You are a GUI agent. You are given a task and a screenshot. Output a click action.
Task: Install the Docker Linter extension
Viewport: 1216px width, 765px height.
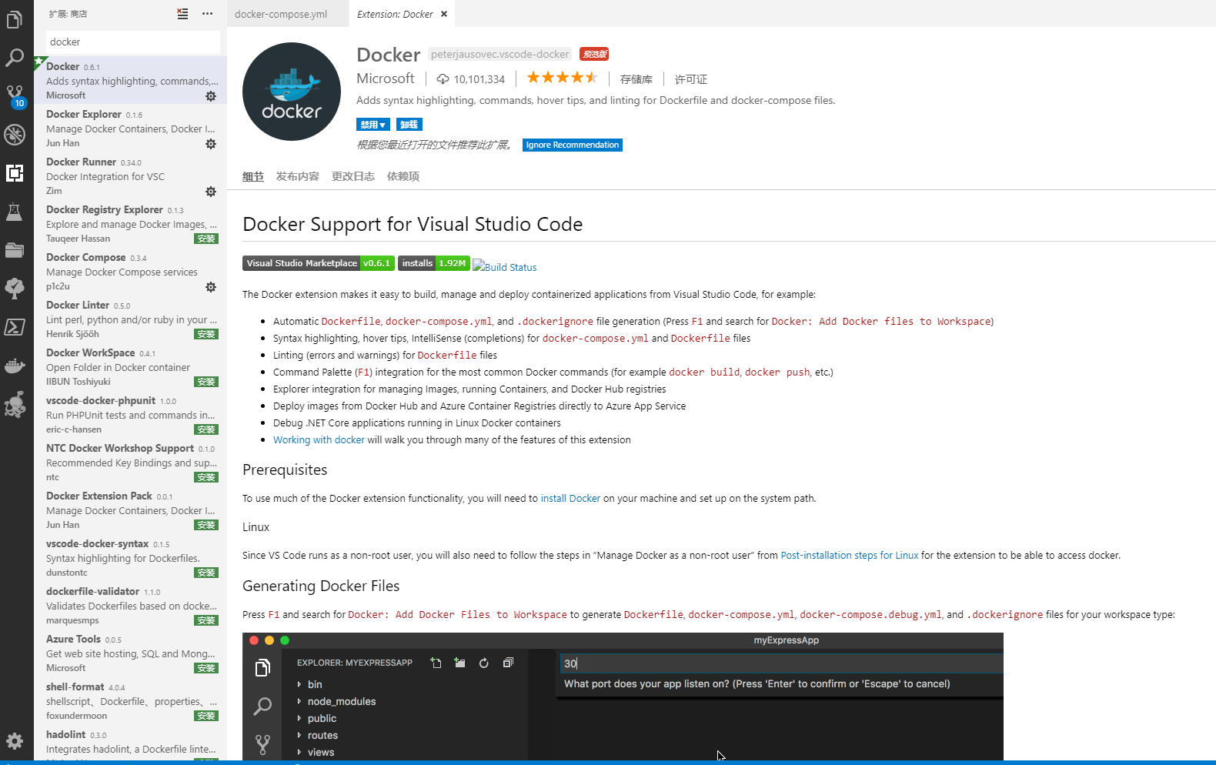coord(206,335)
